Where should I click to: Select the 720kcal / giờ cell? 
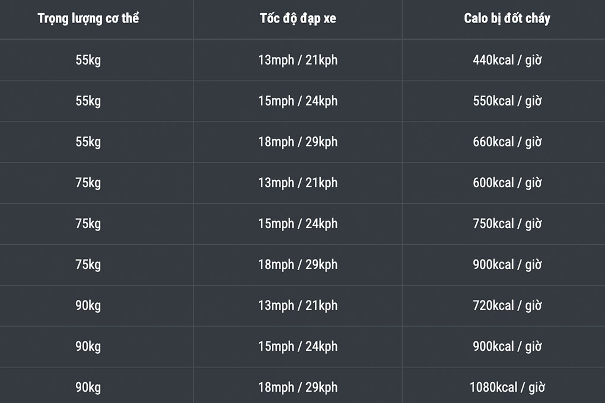pyautogui.click(x=507, y=305)
